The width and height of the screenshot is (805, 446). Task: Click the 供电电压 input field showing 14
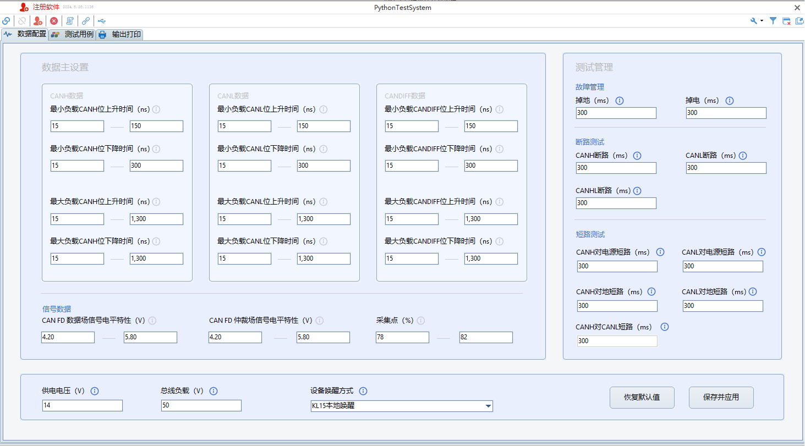[x=83, y=405]
